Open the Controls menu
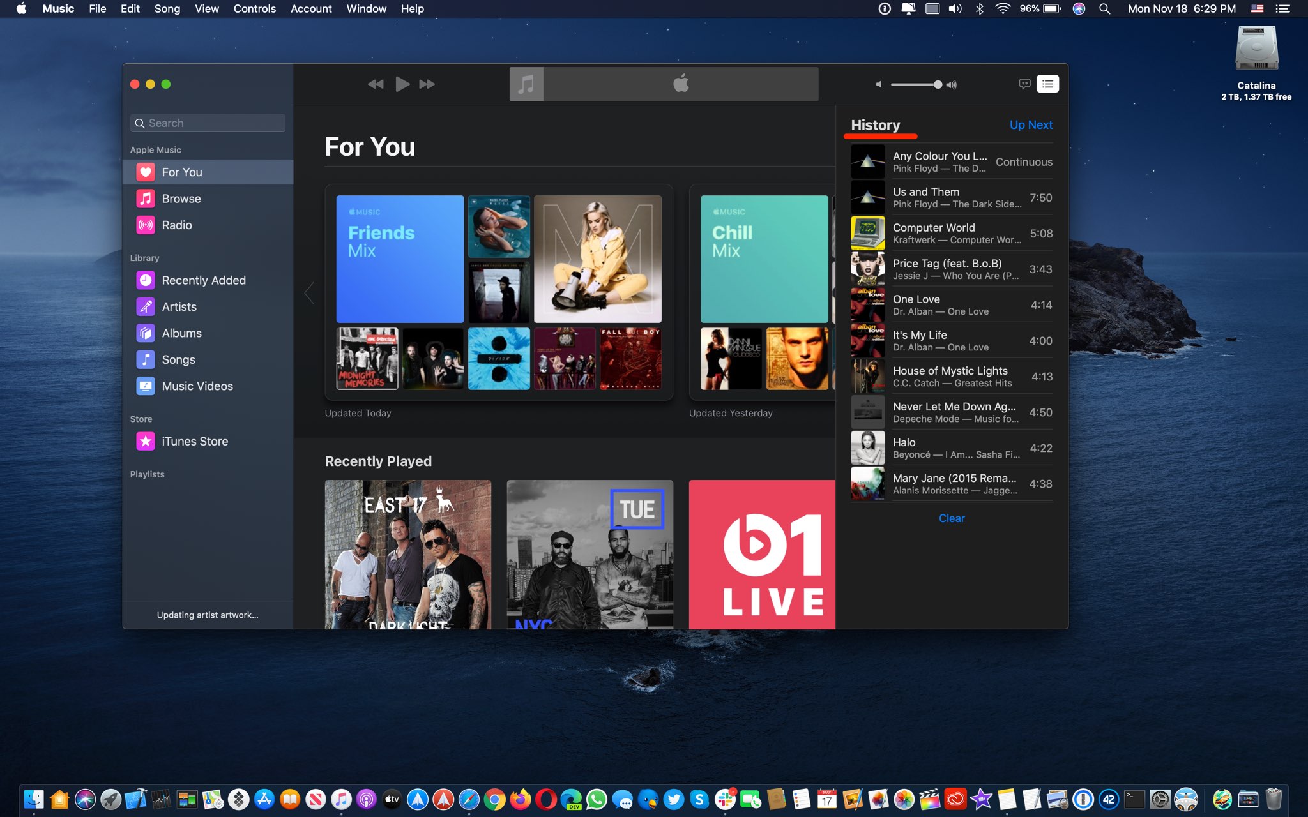This screenshot has width=1308, height=817. tap(255, 9)
